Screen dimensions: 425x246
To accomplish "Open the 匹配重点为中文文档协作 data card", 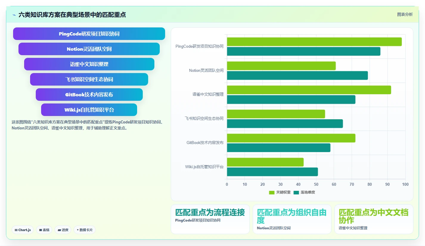I will pos(374,219).
